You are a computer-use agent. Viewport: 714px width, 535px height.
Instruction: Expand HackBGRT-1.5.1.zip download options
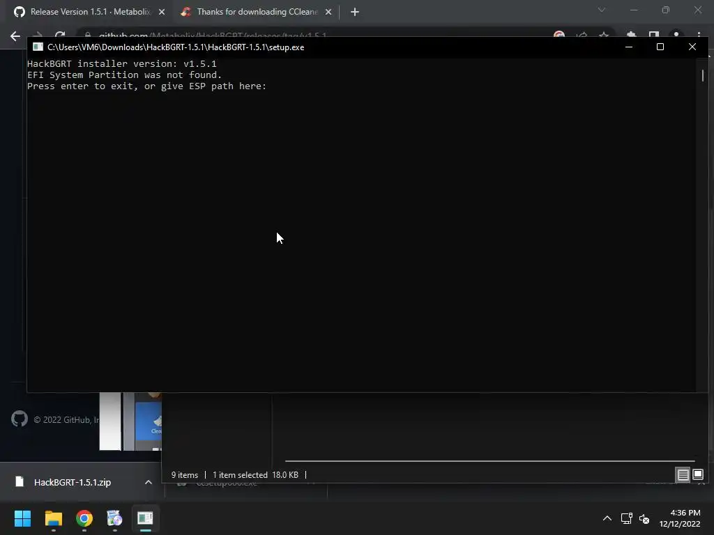point(148,482)
